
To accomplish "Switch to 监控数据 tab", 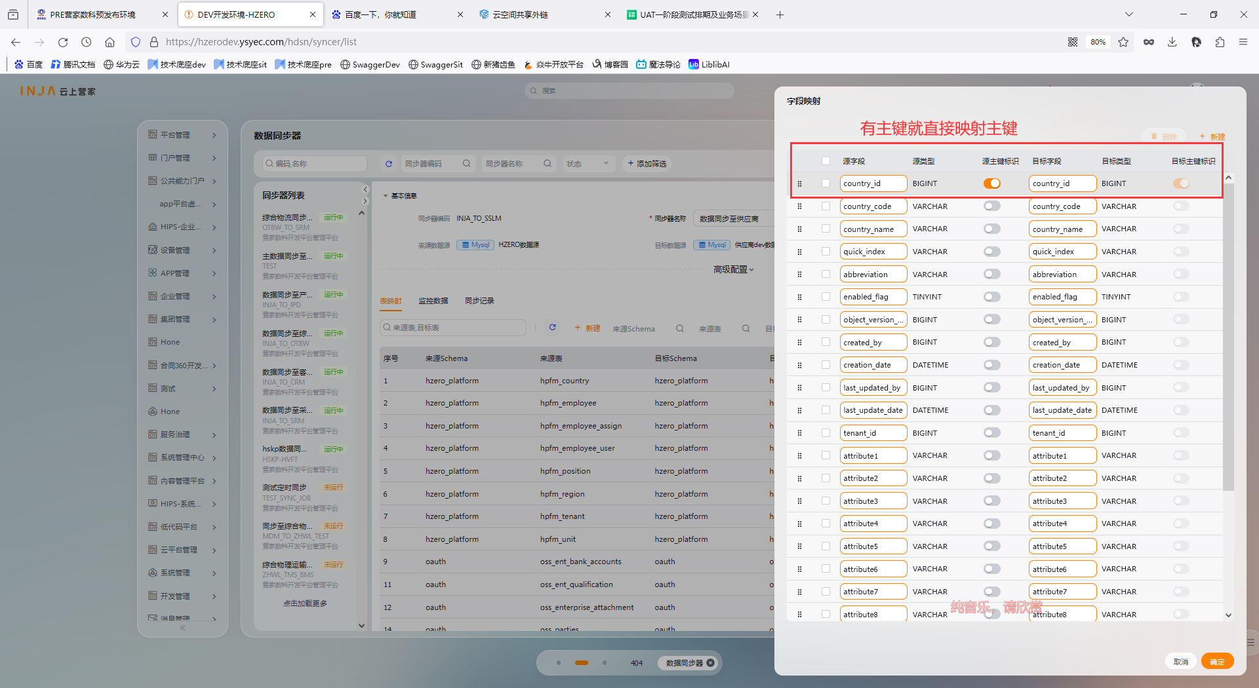I will click(x=433, y=301).
